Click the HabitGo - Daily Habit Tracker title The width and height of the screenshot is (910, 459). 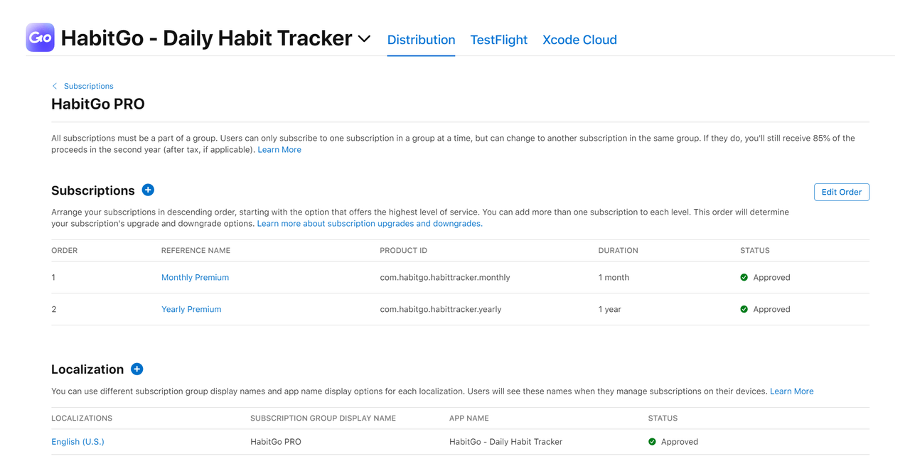point(206,38)
